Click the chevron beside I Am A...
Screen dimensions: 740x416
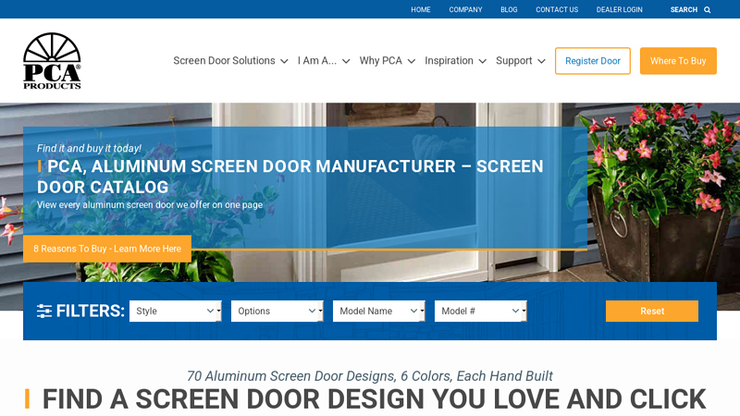pyautogui.click(x=346, y=61)
